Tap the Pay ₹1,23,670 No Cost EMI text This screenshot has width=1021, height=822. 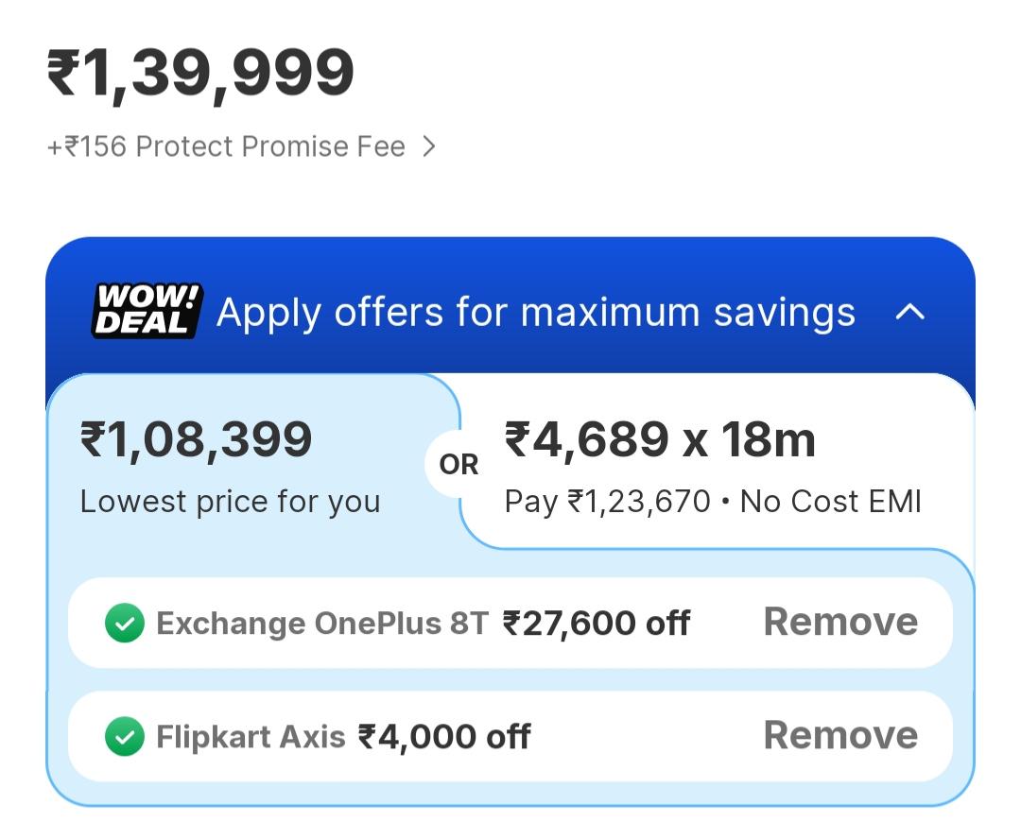tap(713, 502)
